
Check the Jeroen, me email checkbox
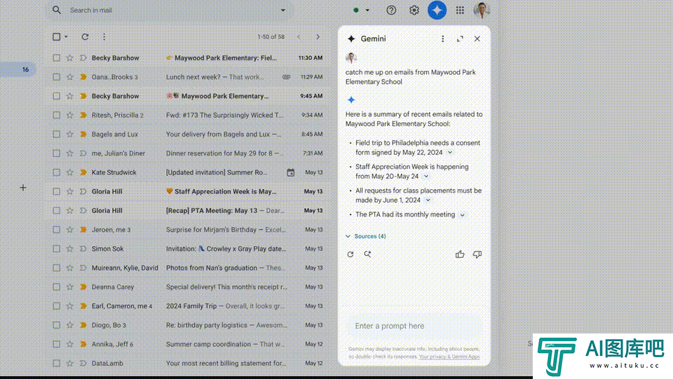pos(56,230)
